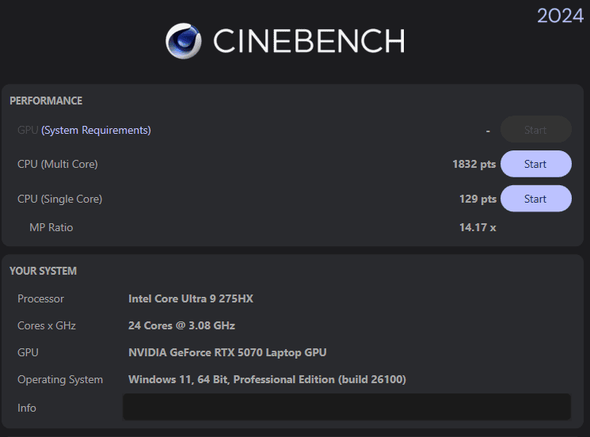
Task: Click the CPU (Single Core) label
Action: (x=60, y=199)
